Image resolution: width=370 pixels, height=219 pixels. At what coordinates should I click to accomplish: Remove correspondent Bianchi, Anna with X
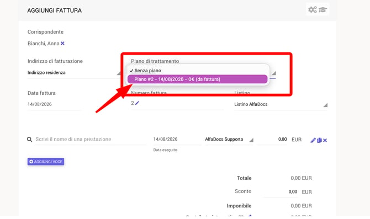(x=62, y=44)
